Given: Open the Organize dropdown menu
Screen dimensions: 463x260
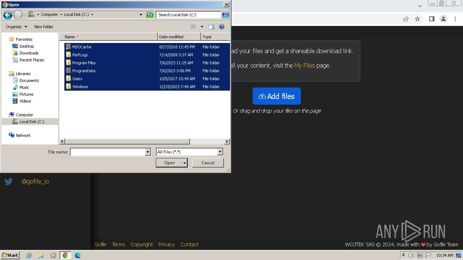Looking at the screenshot, I should point(16,27).
